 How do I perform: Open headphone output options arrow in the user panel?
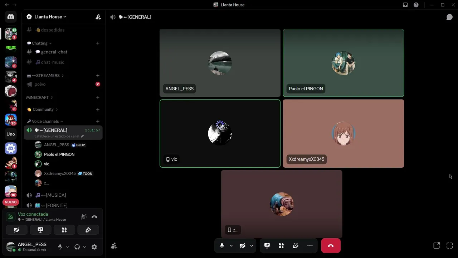coord(84,247)
